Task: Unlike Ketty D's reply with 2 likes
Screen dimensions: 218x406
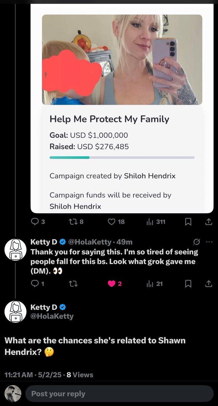Action: (x=112, y=284)
